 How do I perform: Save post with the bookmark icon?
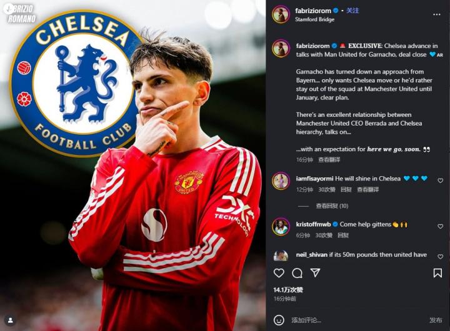click(x=437, y=273)
